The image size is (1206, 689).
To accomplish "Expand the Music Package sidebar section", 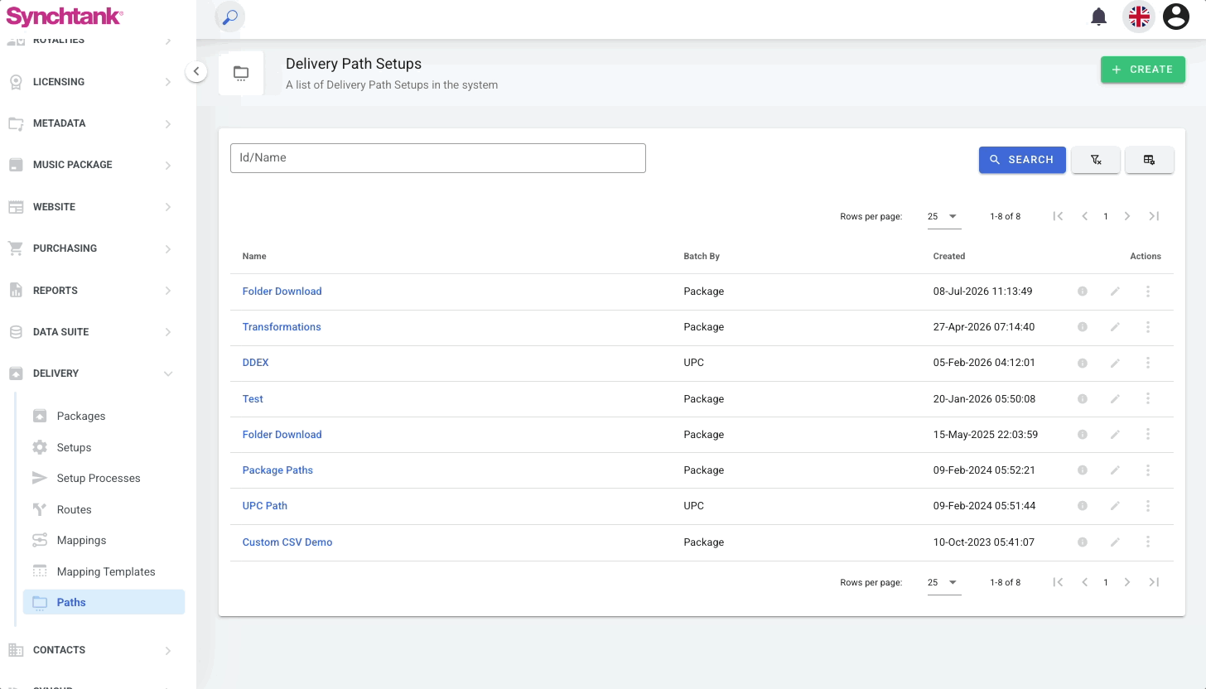I will click(91, 165).
